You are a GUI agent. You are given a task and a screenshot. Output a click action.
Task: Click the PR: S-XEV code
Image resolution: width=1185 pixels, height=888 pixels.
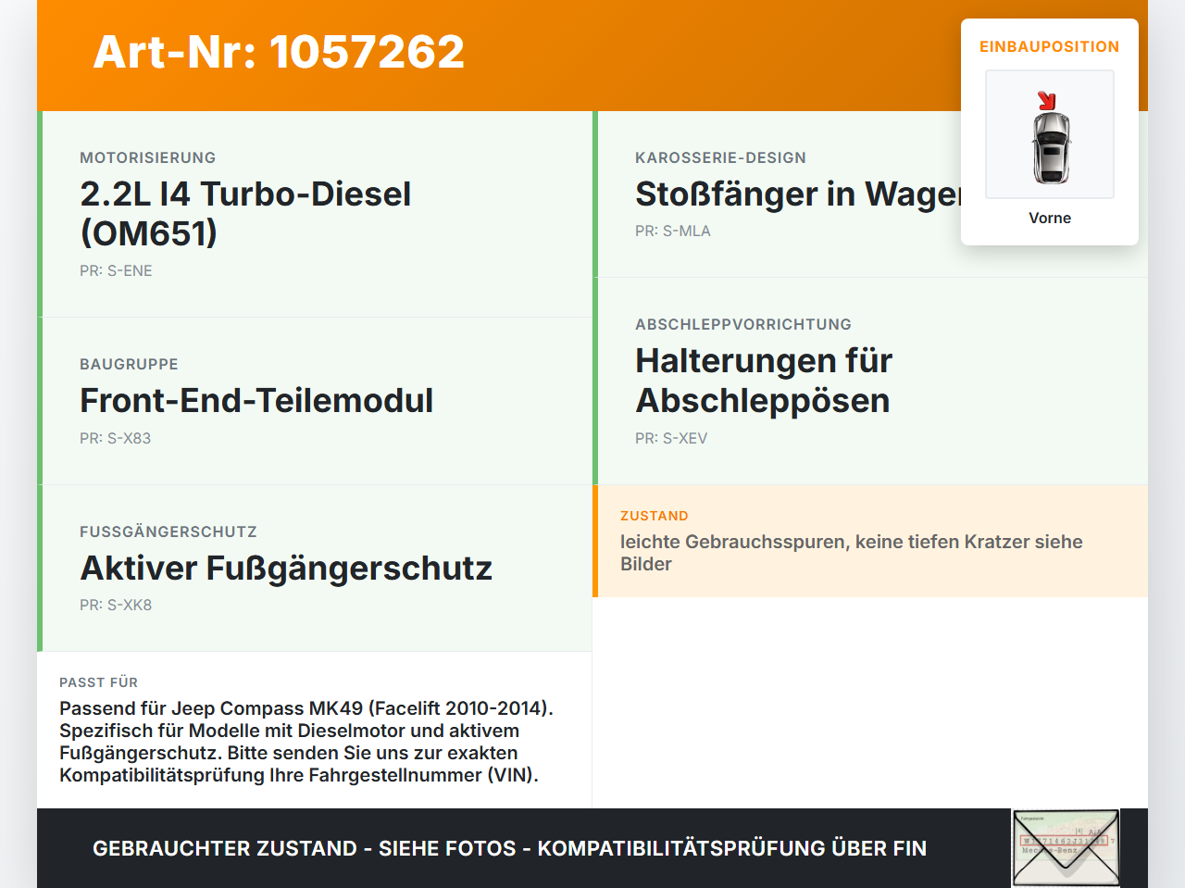coord(671,438)
